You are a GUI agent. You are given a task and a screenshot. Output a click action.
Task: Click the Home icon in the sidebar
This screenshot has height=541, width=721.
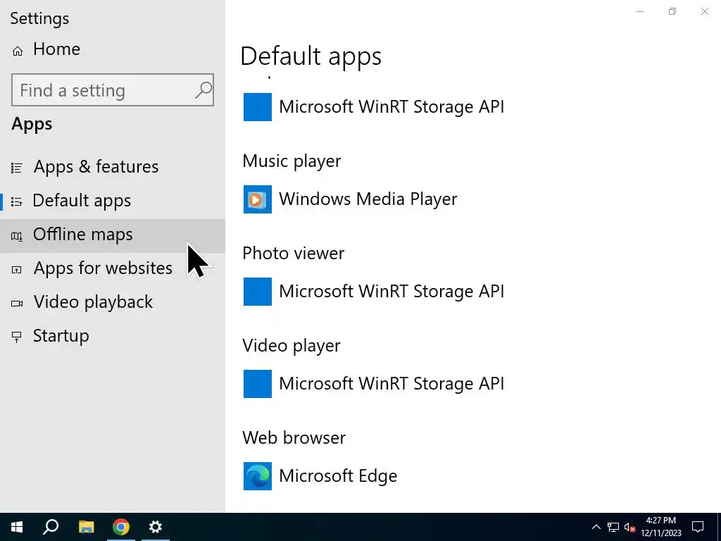(x=18, y=50)
